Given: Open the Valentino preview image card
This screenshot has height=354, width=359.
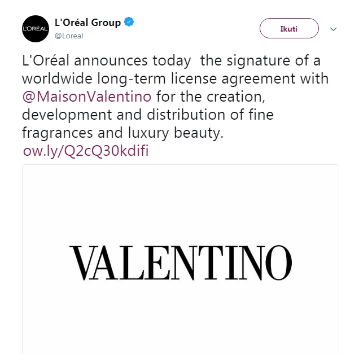Looking at the screenshot, I should [x=181, y=259].
